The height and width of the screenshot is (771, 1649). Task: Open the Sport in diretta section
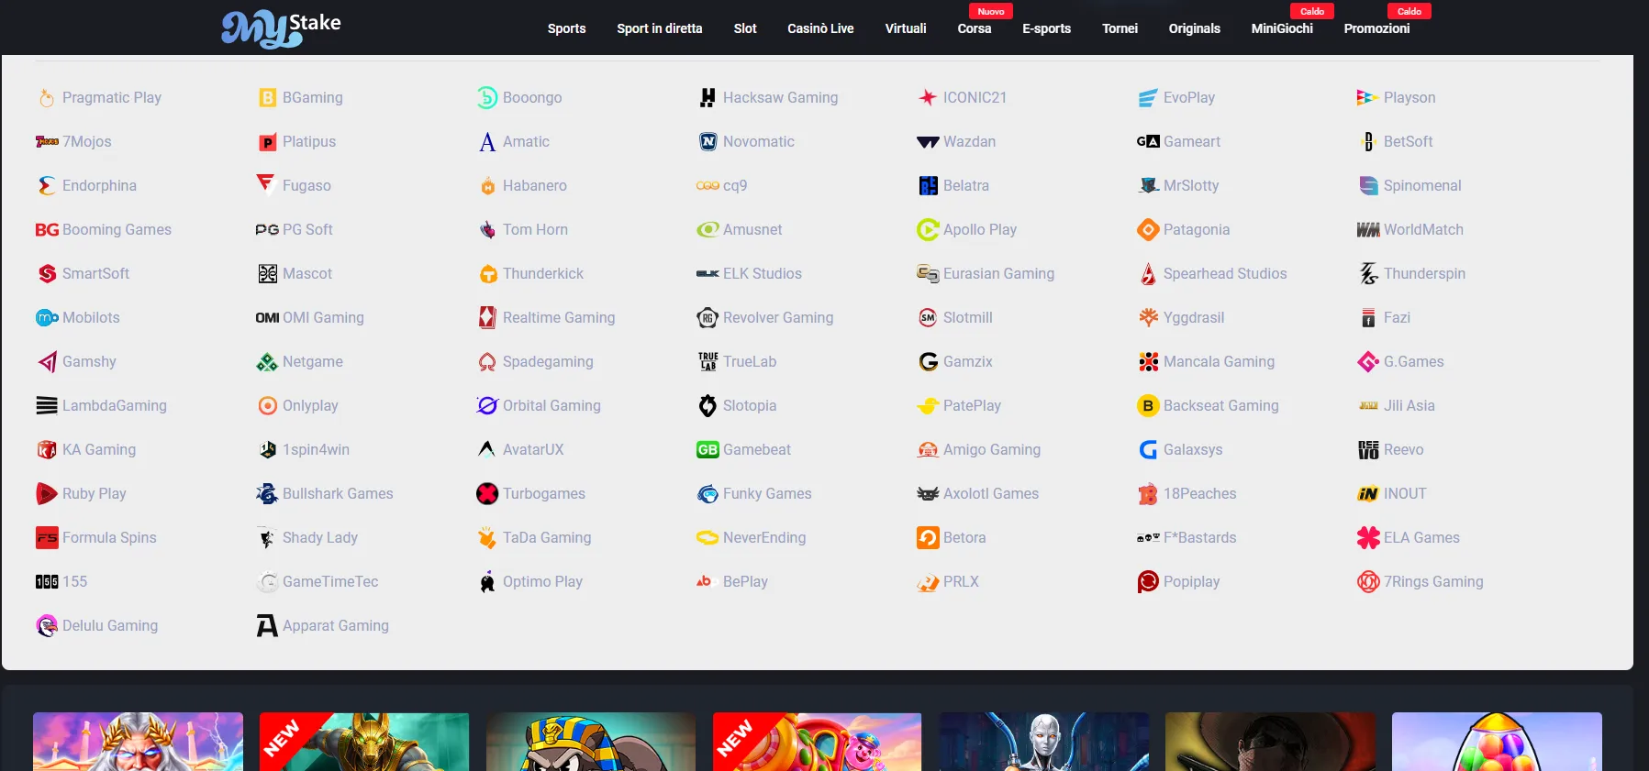tap(659, 28)
